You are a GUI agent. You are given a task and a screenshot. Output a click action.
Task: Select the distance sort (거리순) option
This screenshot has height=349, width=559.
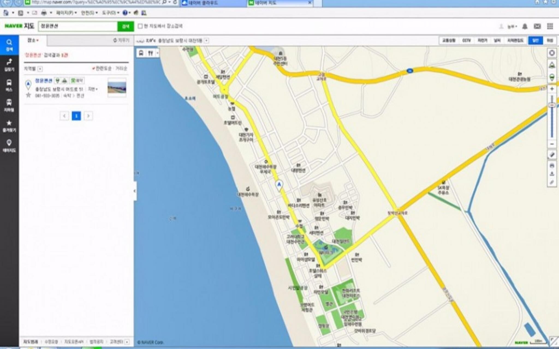click(x=121, y=68)
